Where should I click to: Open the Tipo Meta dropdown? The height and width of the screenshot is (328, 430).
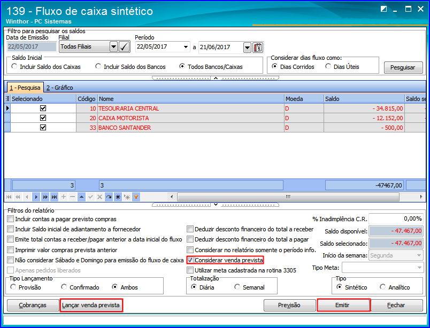click(x=420, y=268)
